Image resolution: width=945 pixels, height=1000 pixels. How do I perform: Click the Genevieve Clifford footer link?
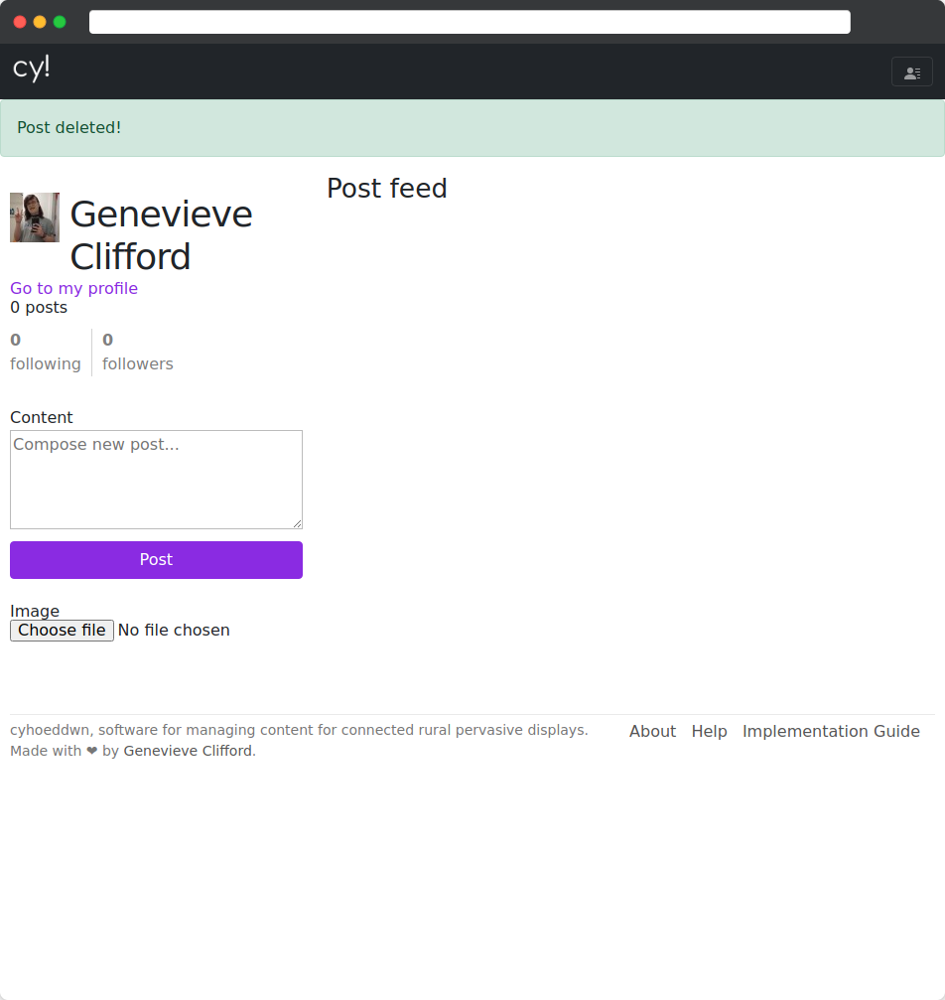click(188, 751)
